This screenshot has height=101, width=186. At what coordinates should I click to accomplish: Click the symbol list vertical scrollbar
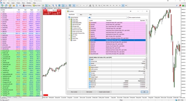pos(146,38)
